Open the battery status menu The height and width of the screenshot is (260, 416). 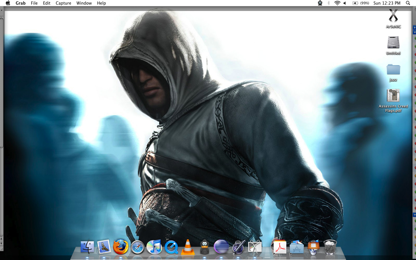pos(355,3)
